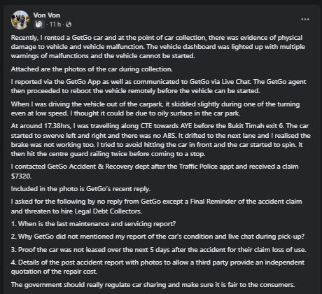Click 'Included in the photo' sentence
322x294 pixels.
[80, 189]
